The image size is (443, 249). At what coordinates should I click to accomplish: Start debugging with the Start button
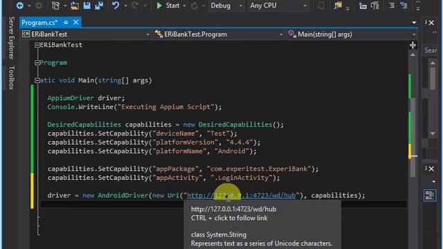pos(168,6)
